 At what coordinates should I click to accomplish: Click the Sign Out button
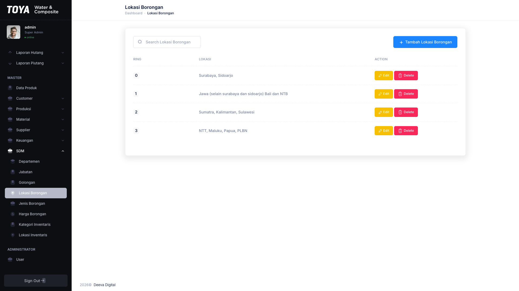(x=36, y=280)
